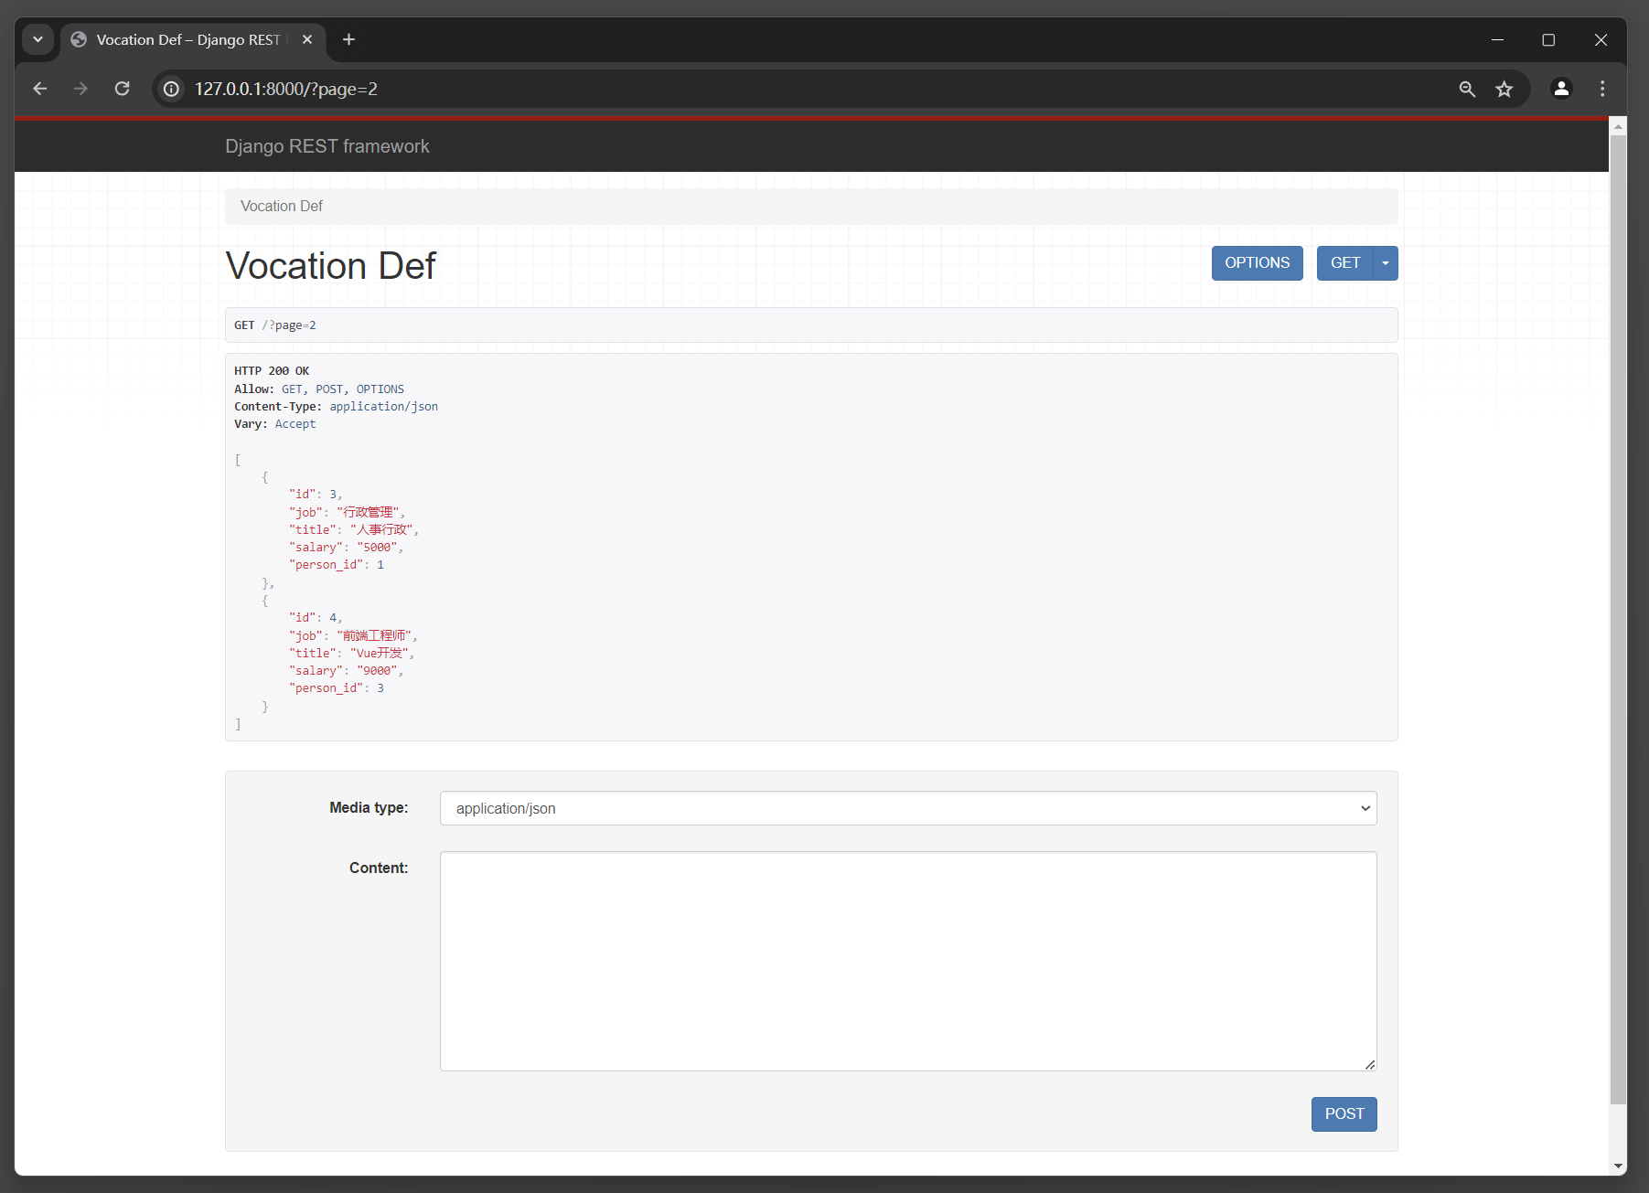Click the job value "前端工程师"

click(374, 636)
